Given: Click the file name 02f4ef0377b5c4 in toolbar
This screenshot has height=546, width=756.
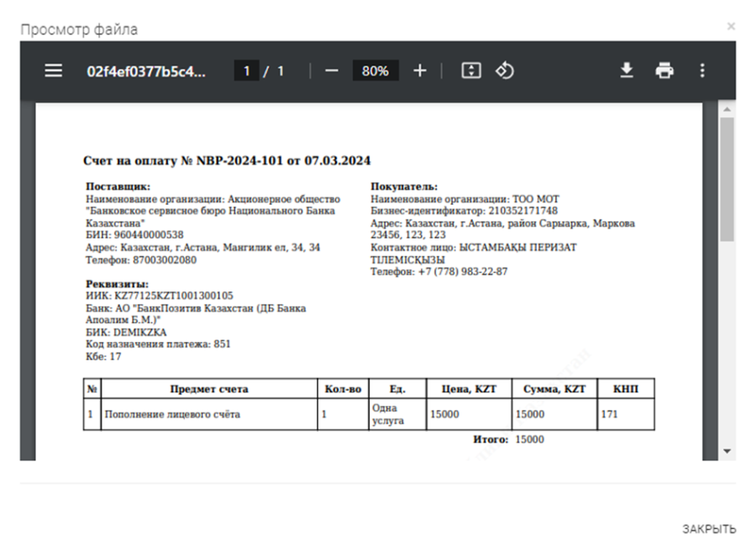Looking at the screenshot, I should tap(146, 71).
